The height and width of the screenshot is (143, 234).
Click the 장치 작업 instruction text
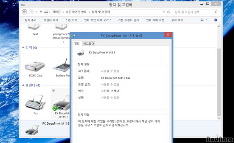pyautogui.click(x=119, y=123)
